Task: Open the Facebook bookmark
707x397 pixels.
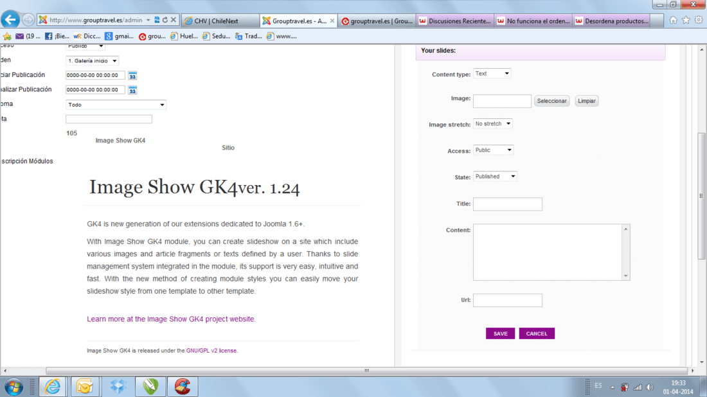Action: (57, 36)
